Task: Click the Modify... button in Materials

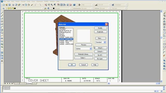Action: point(101,28)
